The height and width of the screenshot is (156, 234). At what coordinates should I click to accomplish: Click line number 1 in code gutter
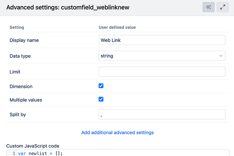click(14, 153)
